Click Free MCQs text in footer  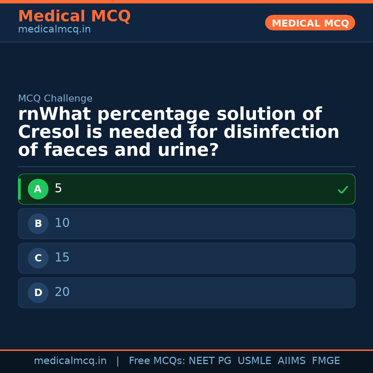(157, 361)
